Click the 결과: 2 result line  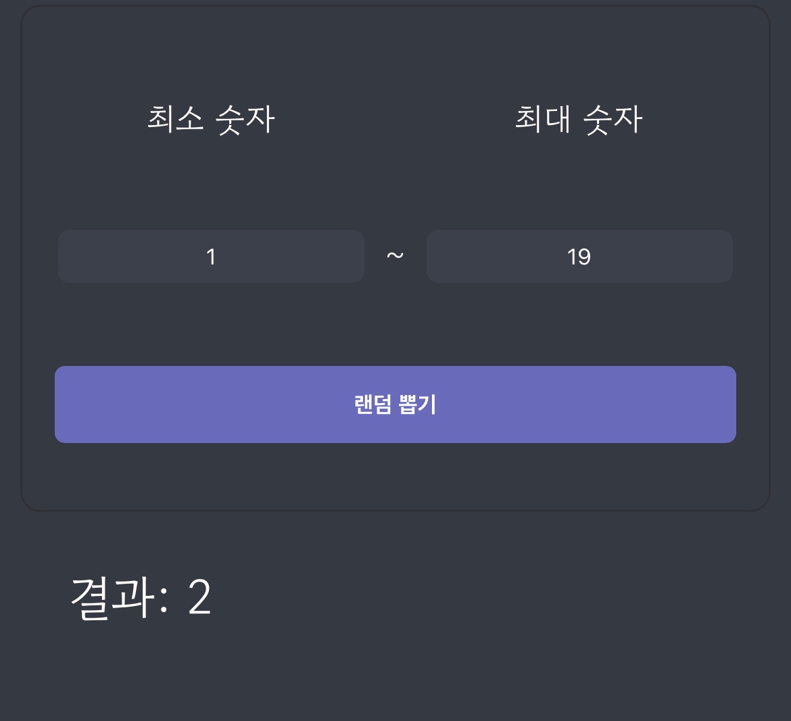click(x=141, y=598)
